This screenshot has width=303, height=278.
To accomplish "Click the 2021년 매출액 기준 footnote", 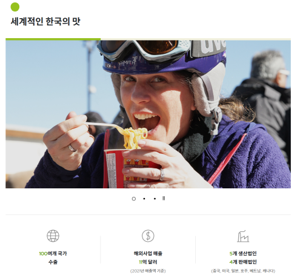I will (x=148, y=271).
